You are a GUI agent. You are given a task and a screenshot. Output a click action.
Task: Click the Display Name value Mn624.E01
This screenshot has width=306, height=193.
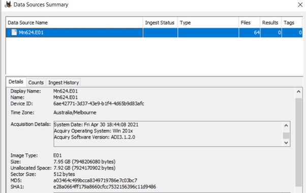click(66, 91)
